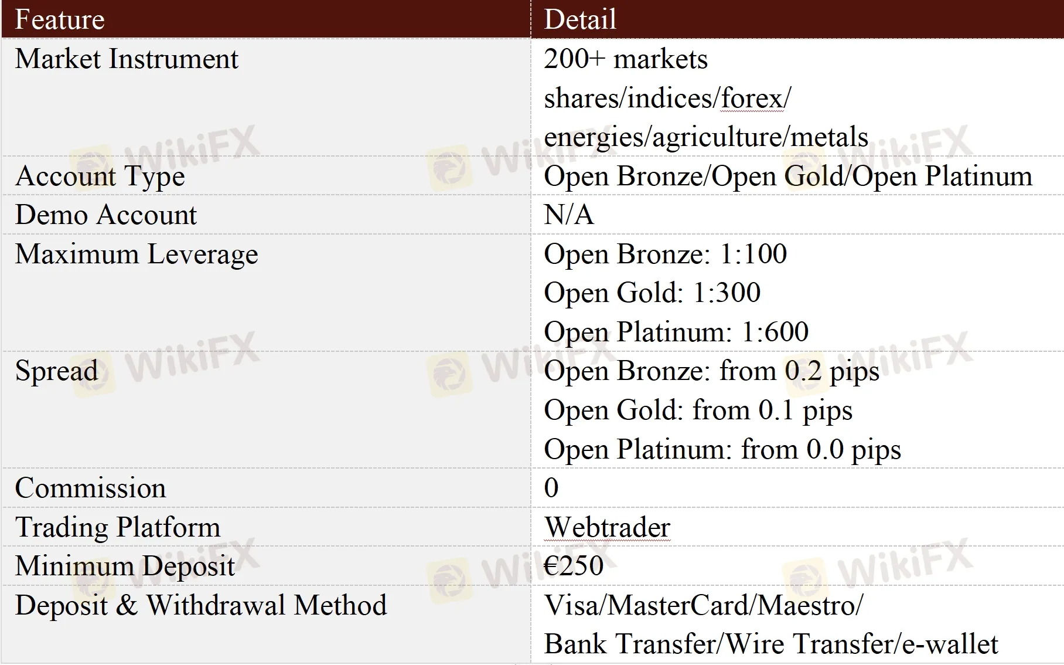
Task: Click the 200+ markets text
Action: coord(626,59)
